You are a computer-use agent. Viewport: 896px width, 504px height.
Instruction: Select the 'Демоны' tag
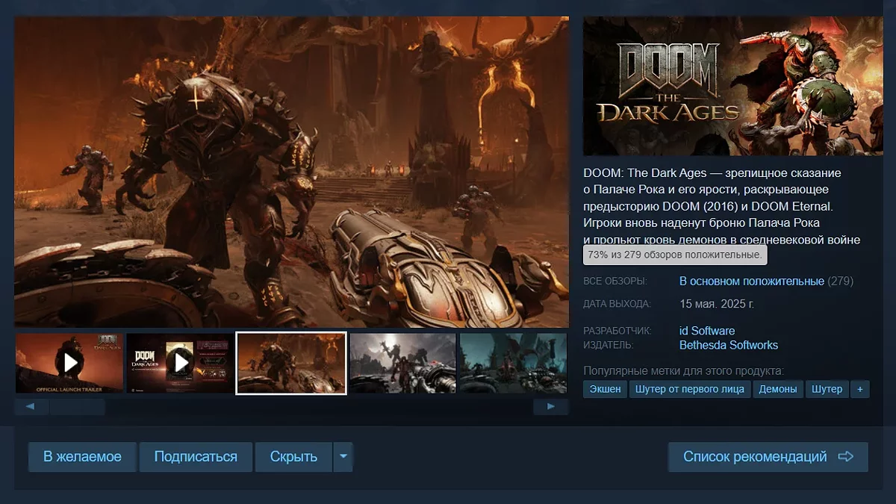coord(778,389)
